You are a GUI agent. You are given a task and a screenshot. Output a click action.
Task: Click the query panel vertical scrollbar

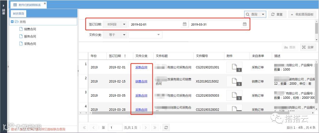(x=316, y=28)
